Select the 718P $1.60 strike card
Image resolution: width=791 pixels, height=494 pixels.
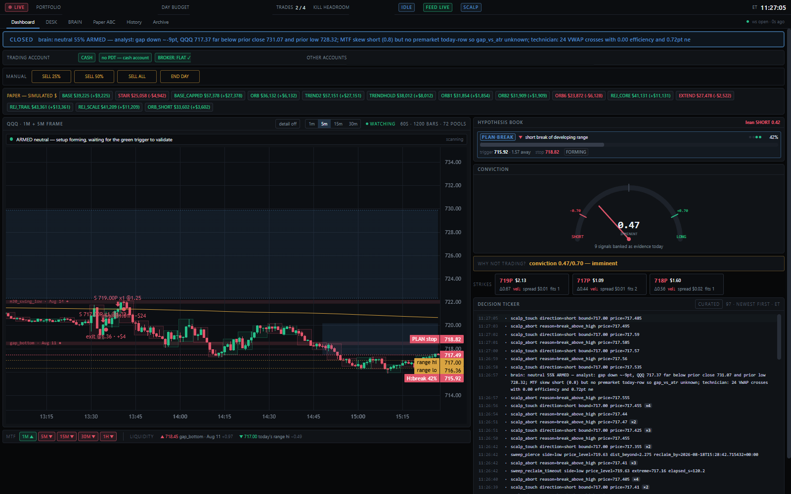687,285
